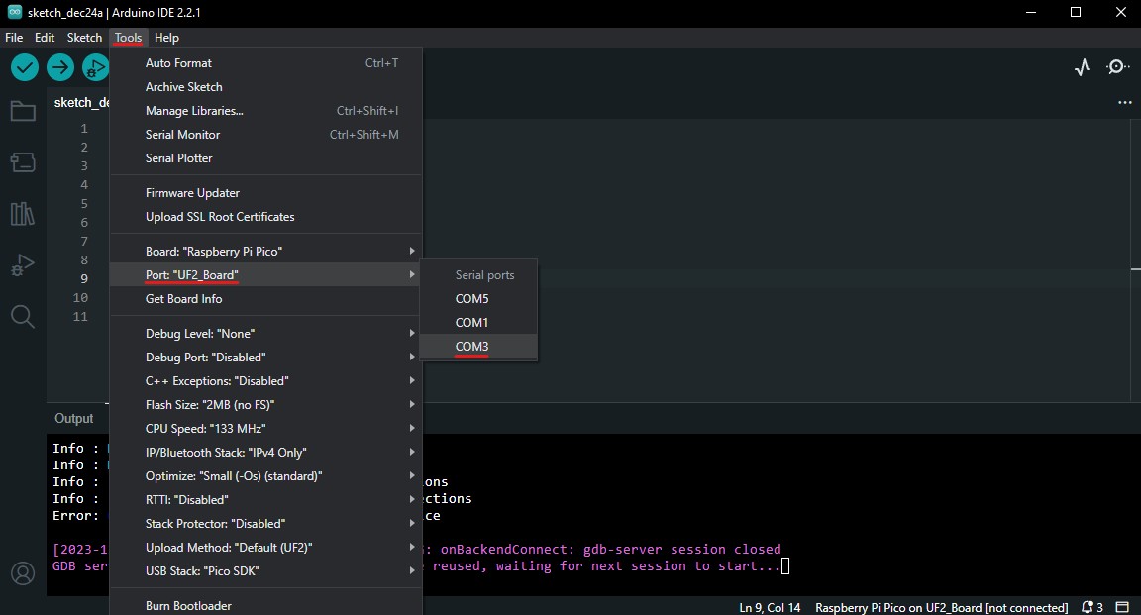Open the Debug sidebar icon

click(x=22, y=265)
